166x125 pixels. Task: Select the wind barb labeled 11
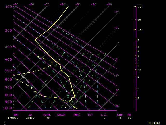tap(136, 70)
